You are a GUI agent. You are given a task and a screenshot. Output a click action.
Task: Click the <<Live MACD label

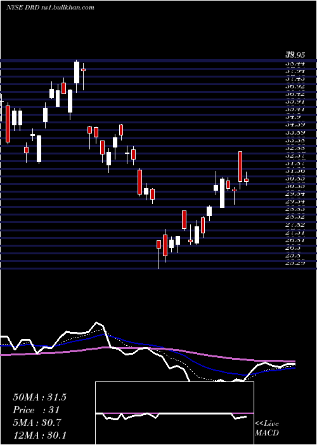[267, 428]
